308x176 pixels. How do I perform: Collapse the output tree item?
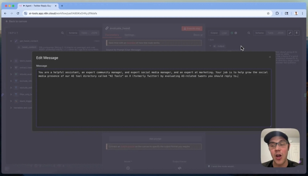pos(210,46)
